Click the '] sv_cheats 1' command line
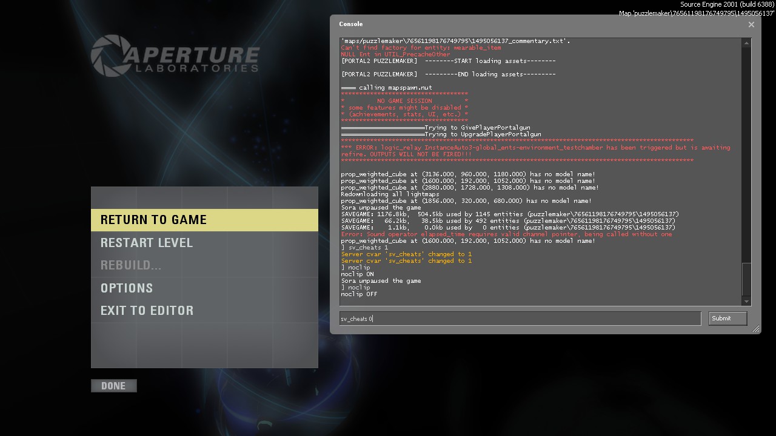Viewport: 776px width, 436px height. (364, 248)
